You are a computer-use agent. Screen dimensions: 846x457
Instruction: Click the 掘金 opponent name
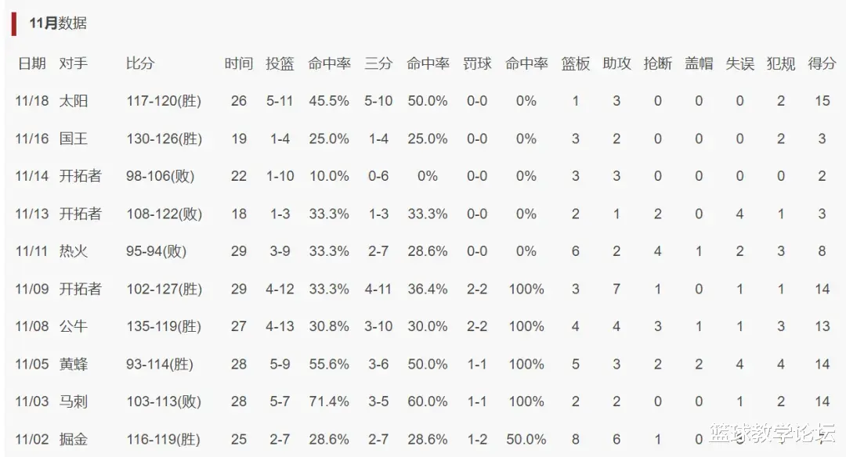[73, 439]
